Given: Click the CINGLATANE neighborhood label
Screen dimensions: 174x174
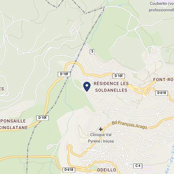Looking at the screenshot, I should point(14,127).
